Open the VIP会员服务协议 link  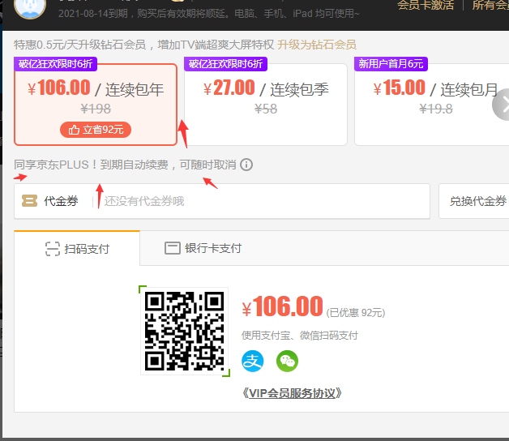[x=292, y=393]
